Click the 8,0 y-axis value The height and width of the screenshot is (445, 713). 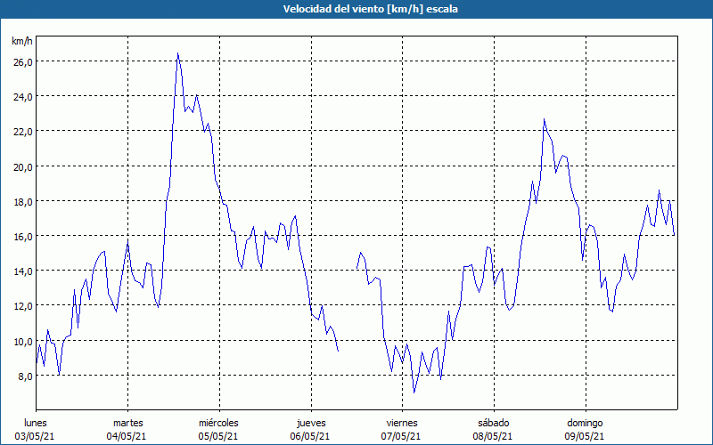point(25,376)
